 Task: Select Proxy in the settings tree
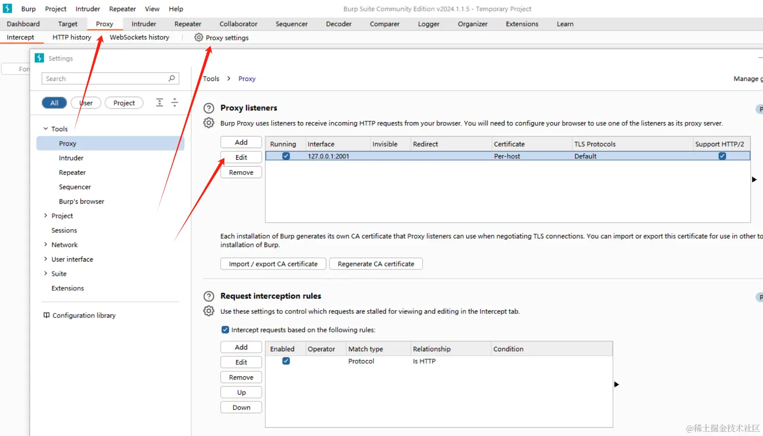point(110,143)
